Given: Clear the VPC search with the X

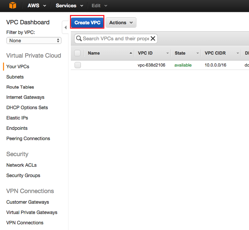Looking at the screenshot, I should (x=153, y=38).
